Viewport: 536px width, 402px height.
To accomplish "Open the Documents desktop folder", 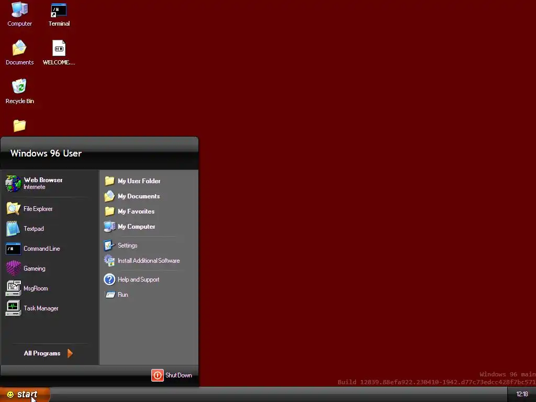I will point(19,52).
